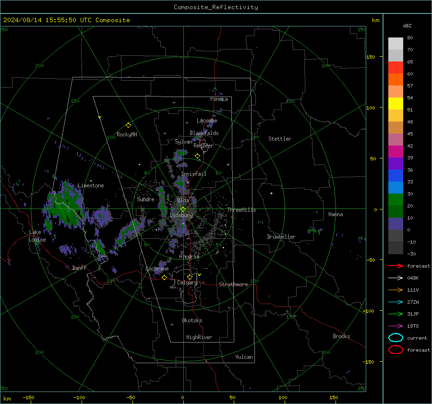Viewport: 432px width, 404px height.
Task: Click the Drumheller label
Action: point(281,237)
